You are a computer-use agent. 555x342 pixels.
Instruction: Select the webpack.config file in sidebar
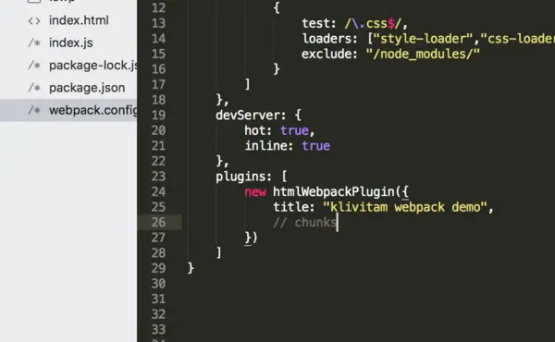click(92, 110)
